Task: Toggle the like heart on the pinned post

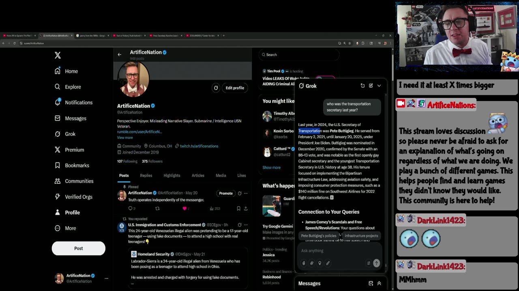Action: pyautogui.click(x=184, y=209)
